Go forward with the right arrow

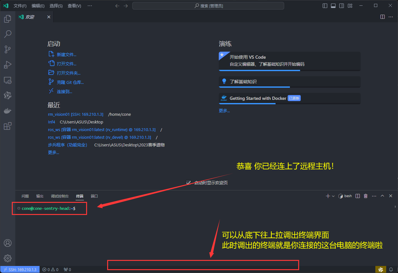click(x=126, y=6)
